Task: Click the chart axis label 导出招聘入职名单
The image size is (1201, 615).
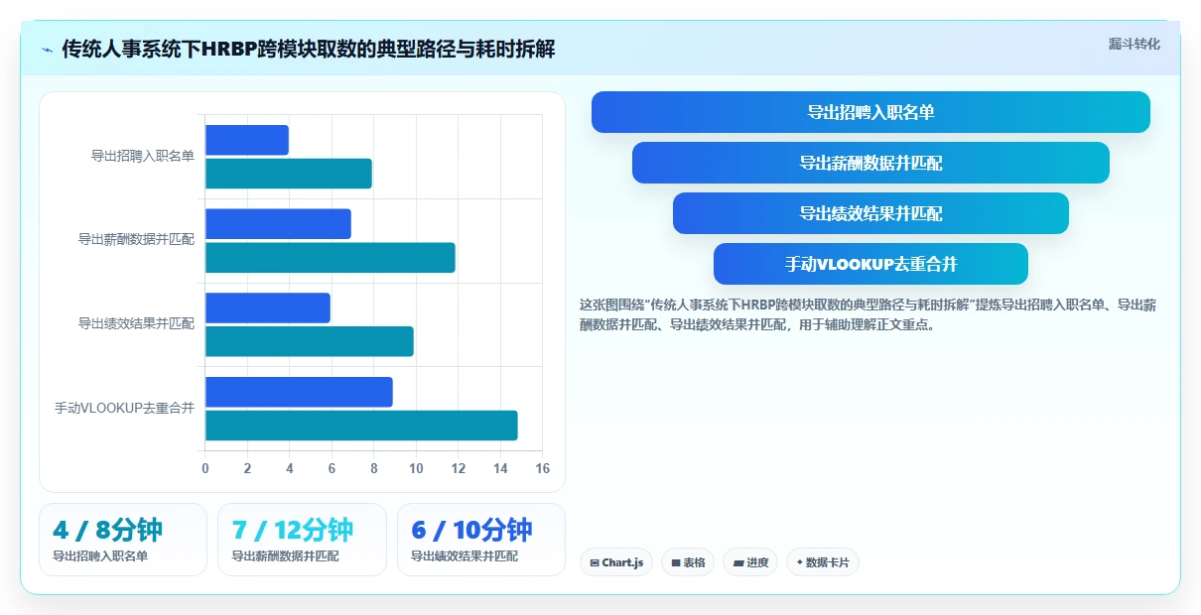Action: [143, 156]
